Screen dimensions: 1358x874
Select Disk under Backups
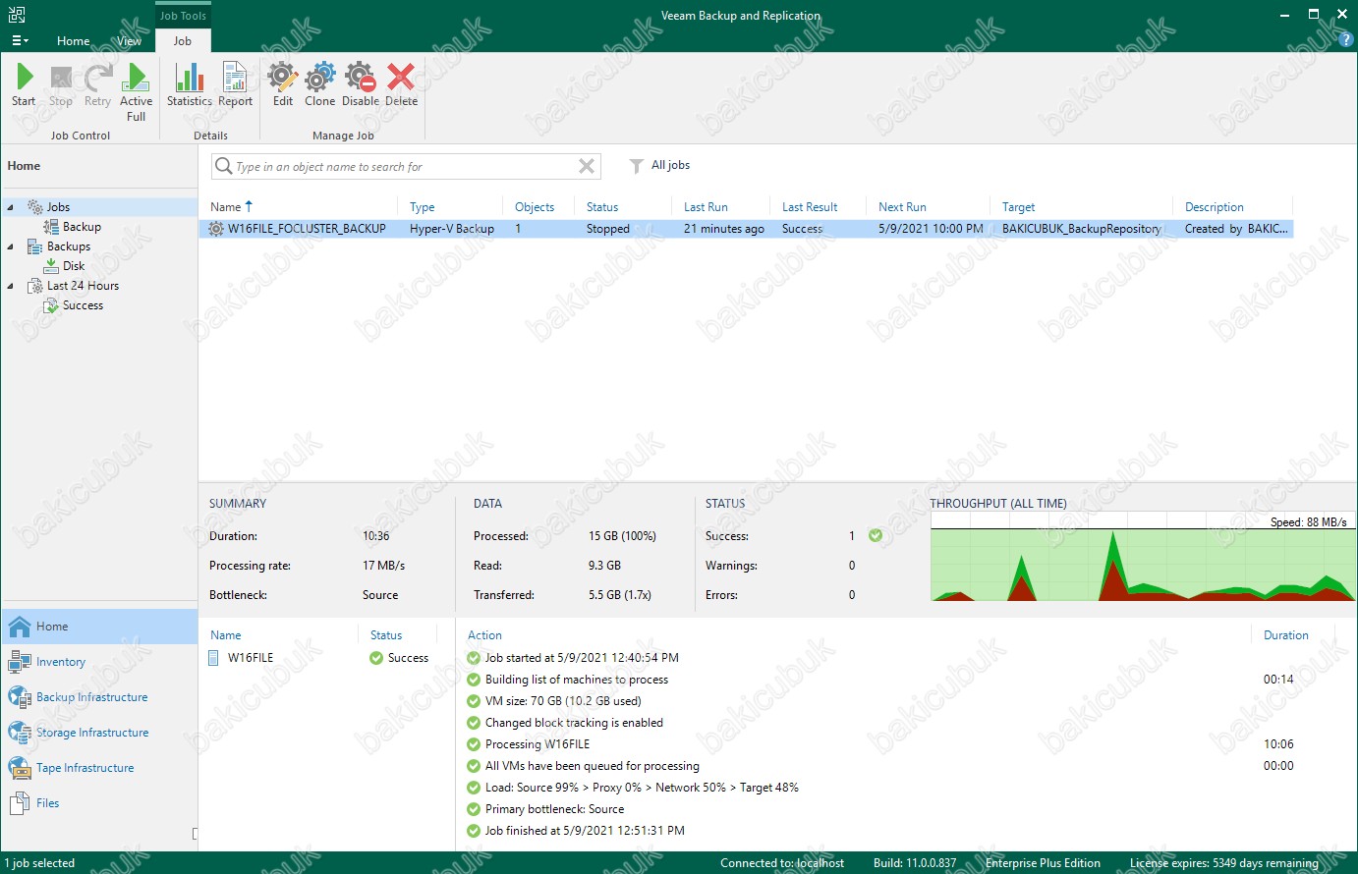coord(74,266)
